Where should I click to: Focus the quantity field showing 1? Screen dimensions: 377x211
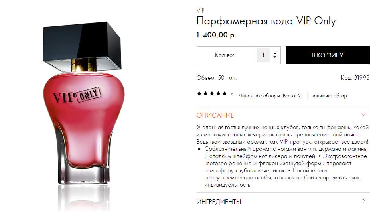tap(263, 55)
